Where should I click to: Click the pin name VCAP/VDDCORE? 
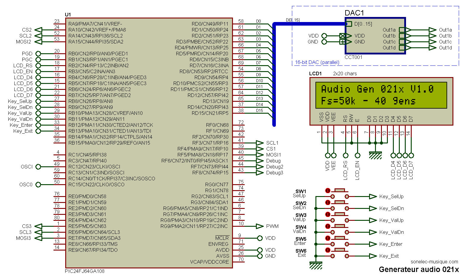pyautogui.click(x=210, y=262)
